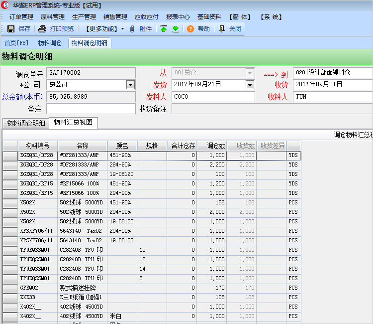Screen dimensions: 373x324
Task: Click the 附件 toolbar label
Action: (x=146, y=29)
